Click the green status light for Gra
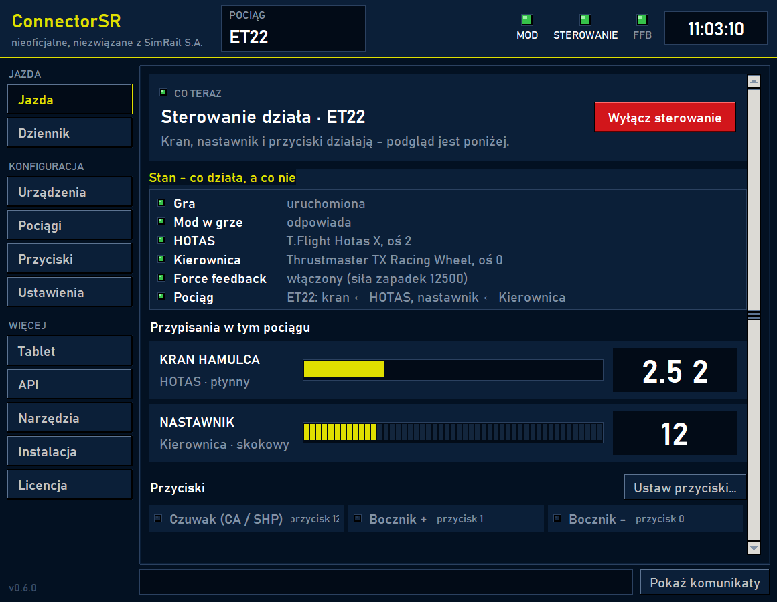The image size is (777, 602). coord(161,203)
